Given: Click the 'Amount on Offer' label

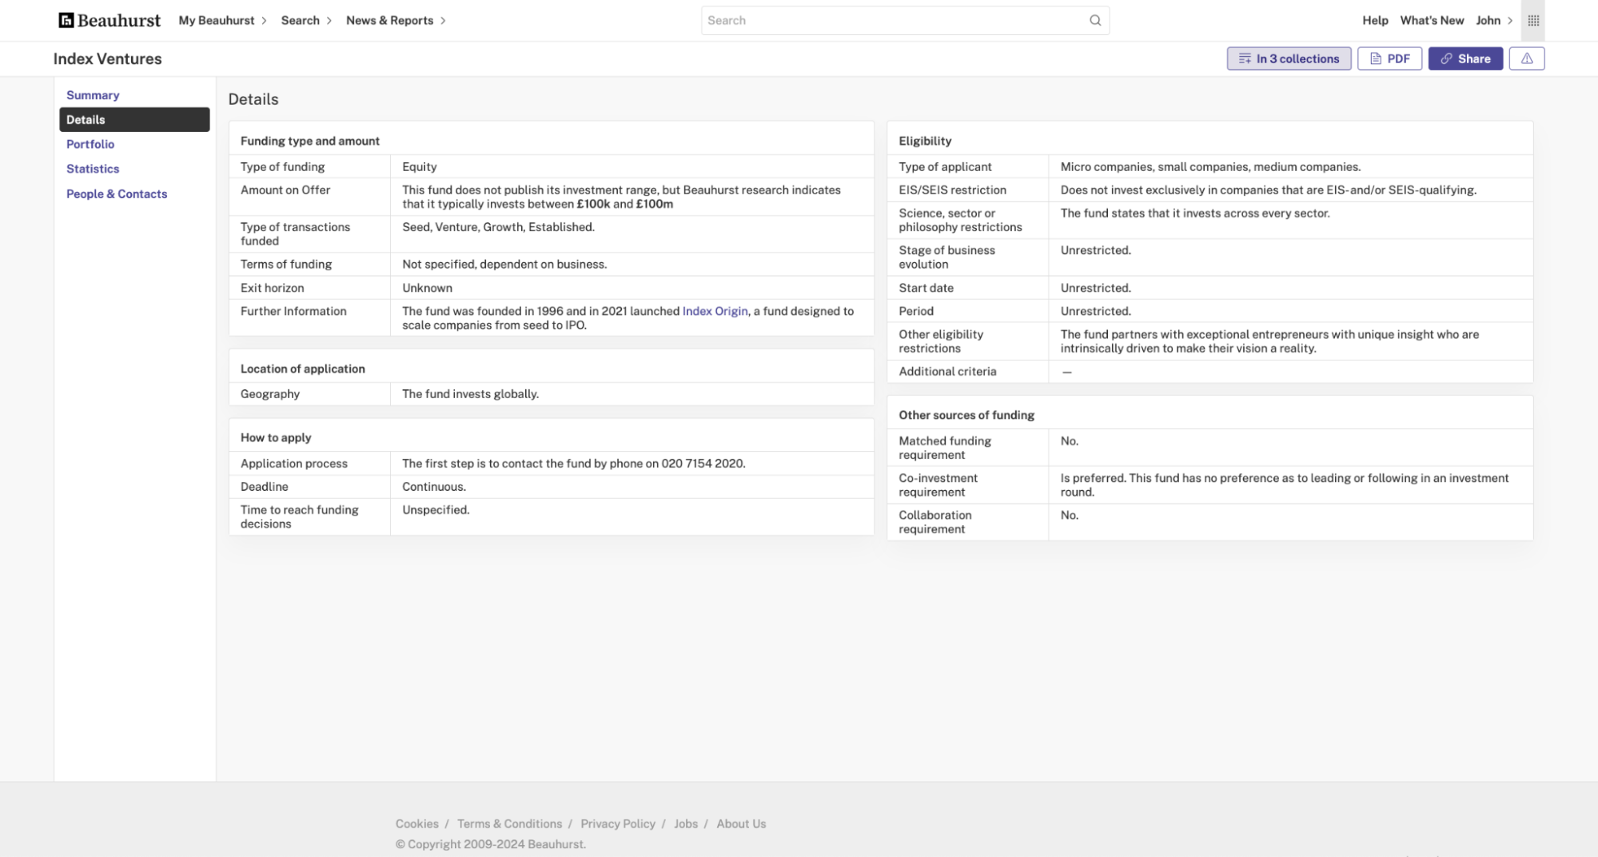Looking at the screenshot, I should pyautogui.click(x=285, y=189).
